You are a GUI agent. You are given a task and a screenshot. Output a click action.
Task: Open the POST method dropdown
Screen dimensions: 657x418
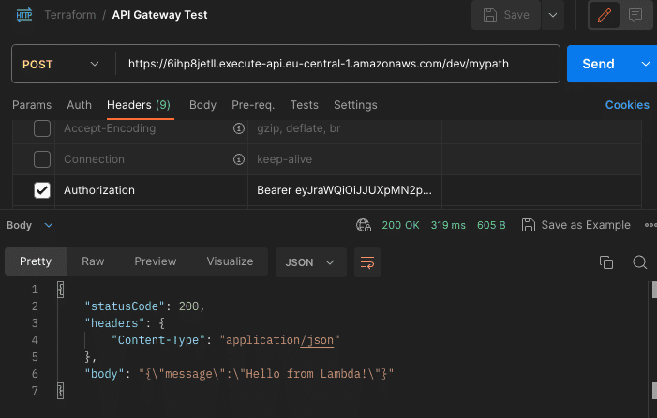(x=61, y=64)
